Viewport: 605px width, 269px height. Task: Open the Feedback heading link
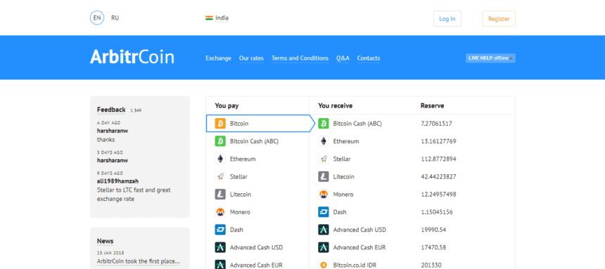coord(111,110)
